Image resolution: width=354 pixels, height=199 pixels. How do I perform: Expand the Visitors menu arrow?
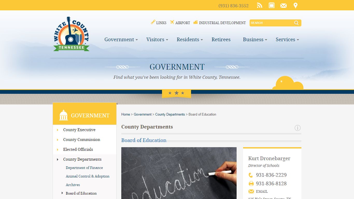tap(167, 40)
